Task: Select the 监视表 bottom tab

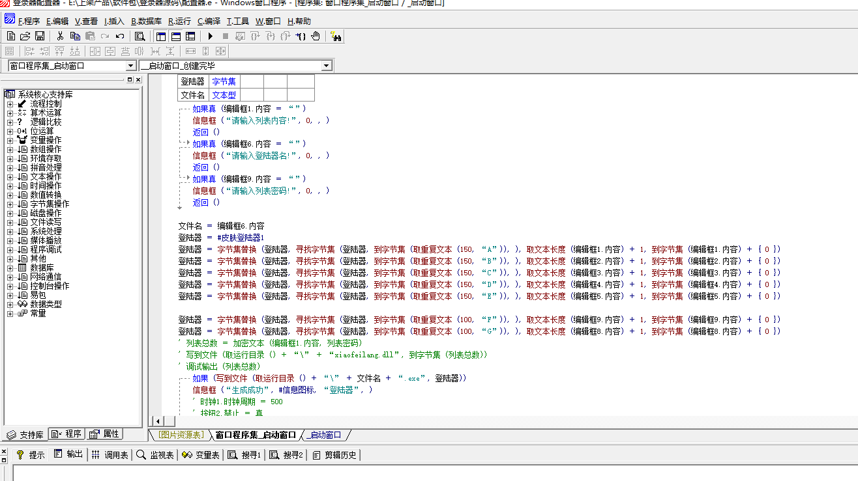Action: point(155,455)
